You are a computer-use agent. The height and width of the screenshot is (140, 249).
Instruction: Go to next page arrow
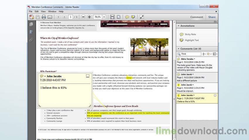[x=64, y=17]
